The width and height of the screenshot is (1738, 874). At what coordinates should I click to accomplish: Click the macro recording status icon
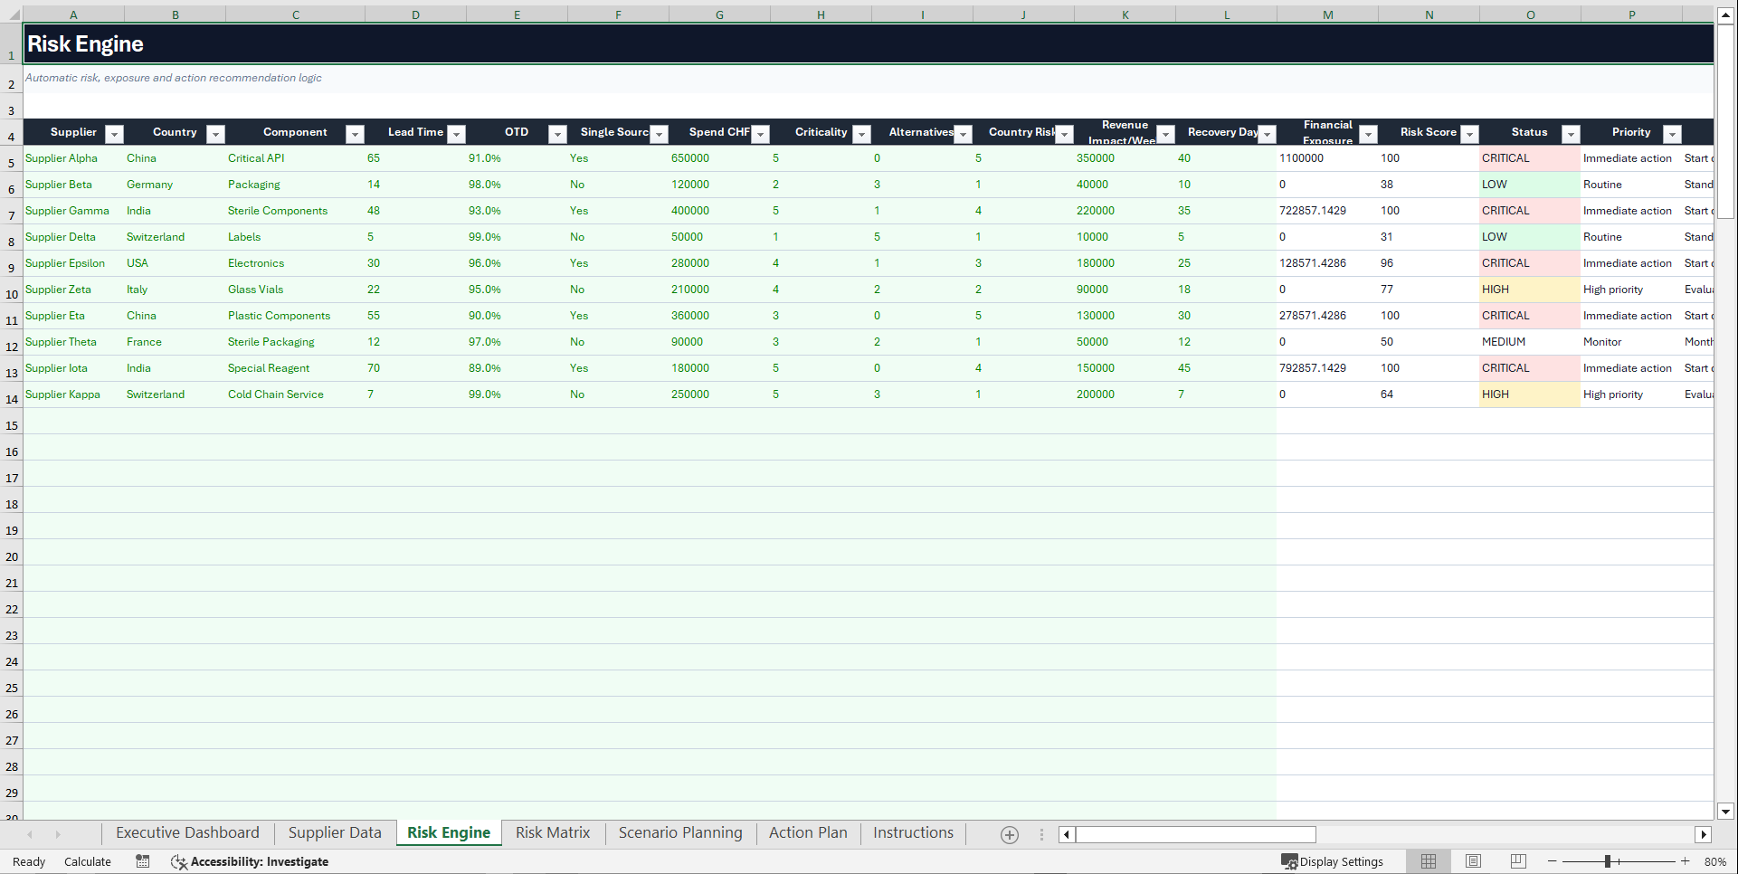pyautogui.click(x=143, y=861)
